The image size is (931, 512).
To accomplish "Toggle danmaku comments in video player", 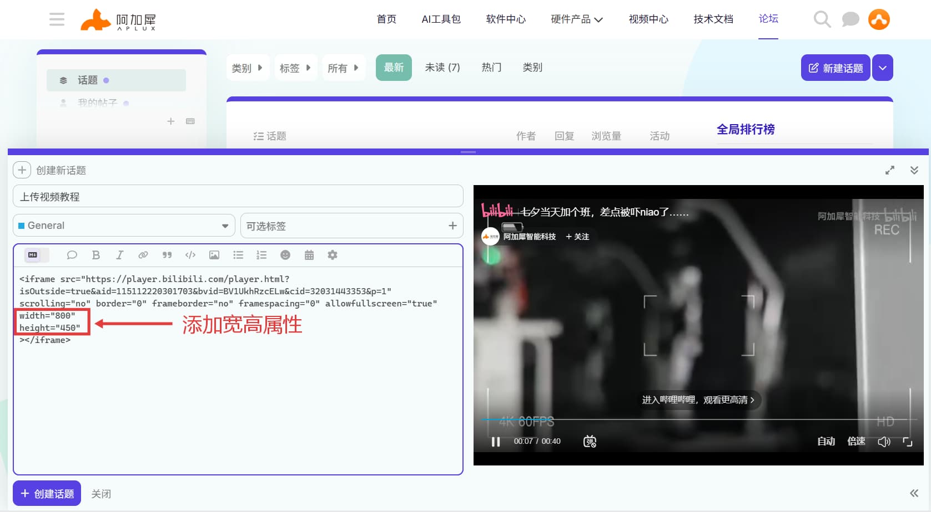I will coord(590,441).
